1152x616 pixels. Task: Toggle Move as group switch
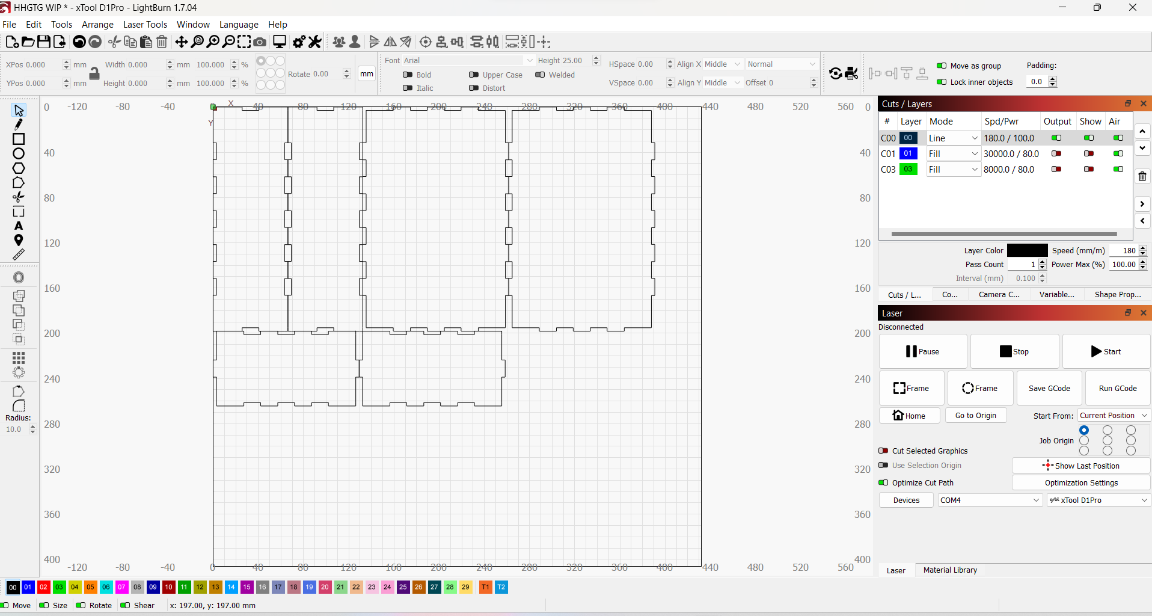tap(942, 66)
